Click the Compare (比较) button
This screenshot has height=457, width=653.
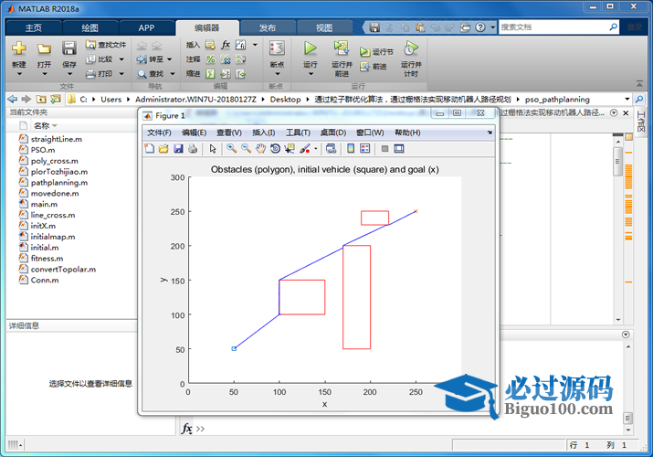pos(100,59)
